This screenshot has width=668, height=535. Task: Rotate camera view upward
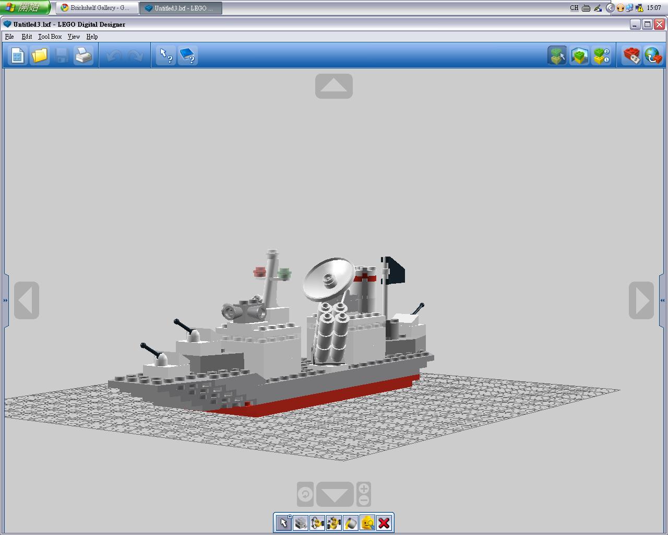click(x=334, y=86)
